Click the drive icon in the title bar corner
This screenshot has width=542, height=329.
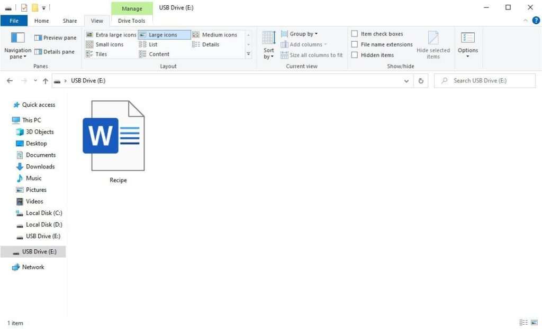[8, 8]
